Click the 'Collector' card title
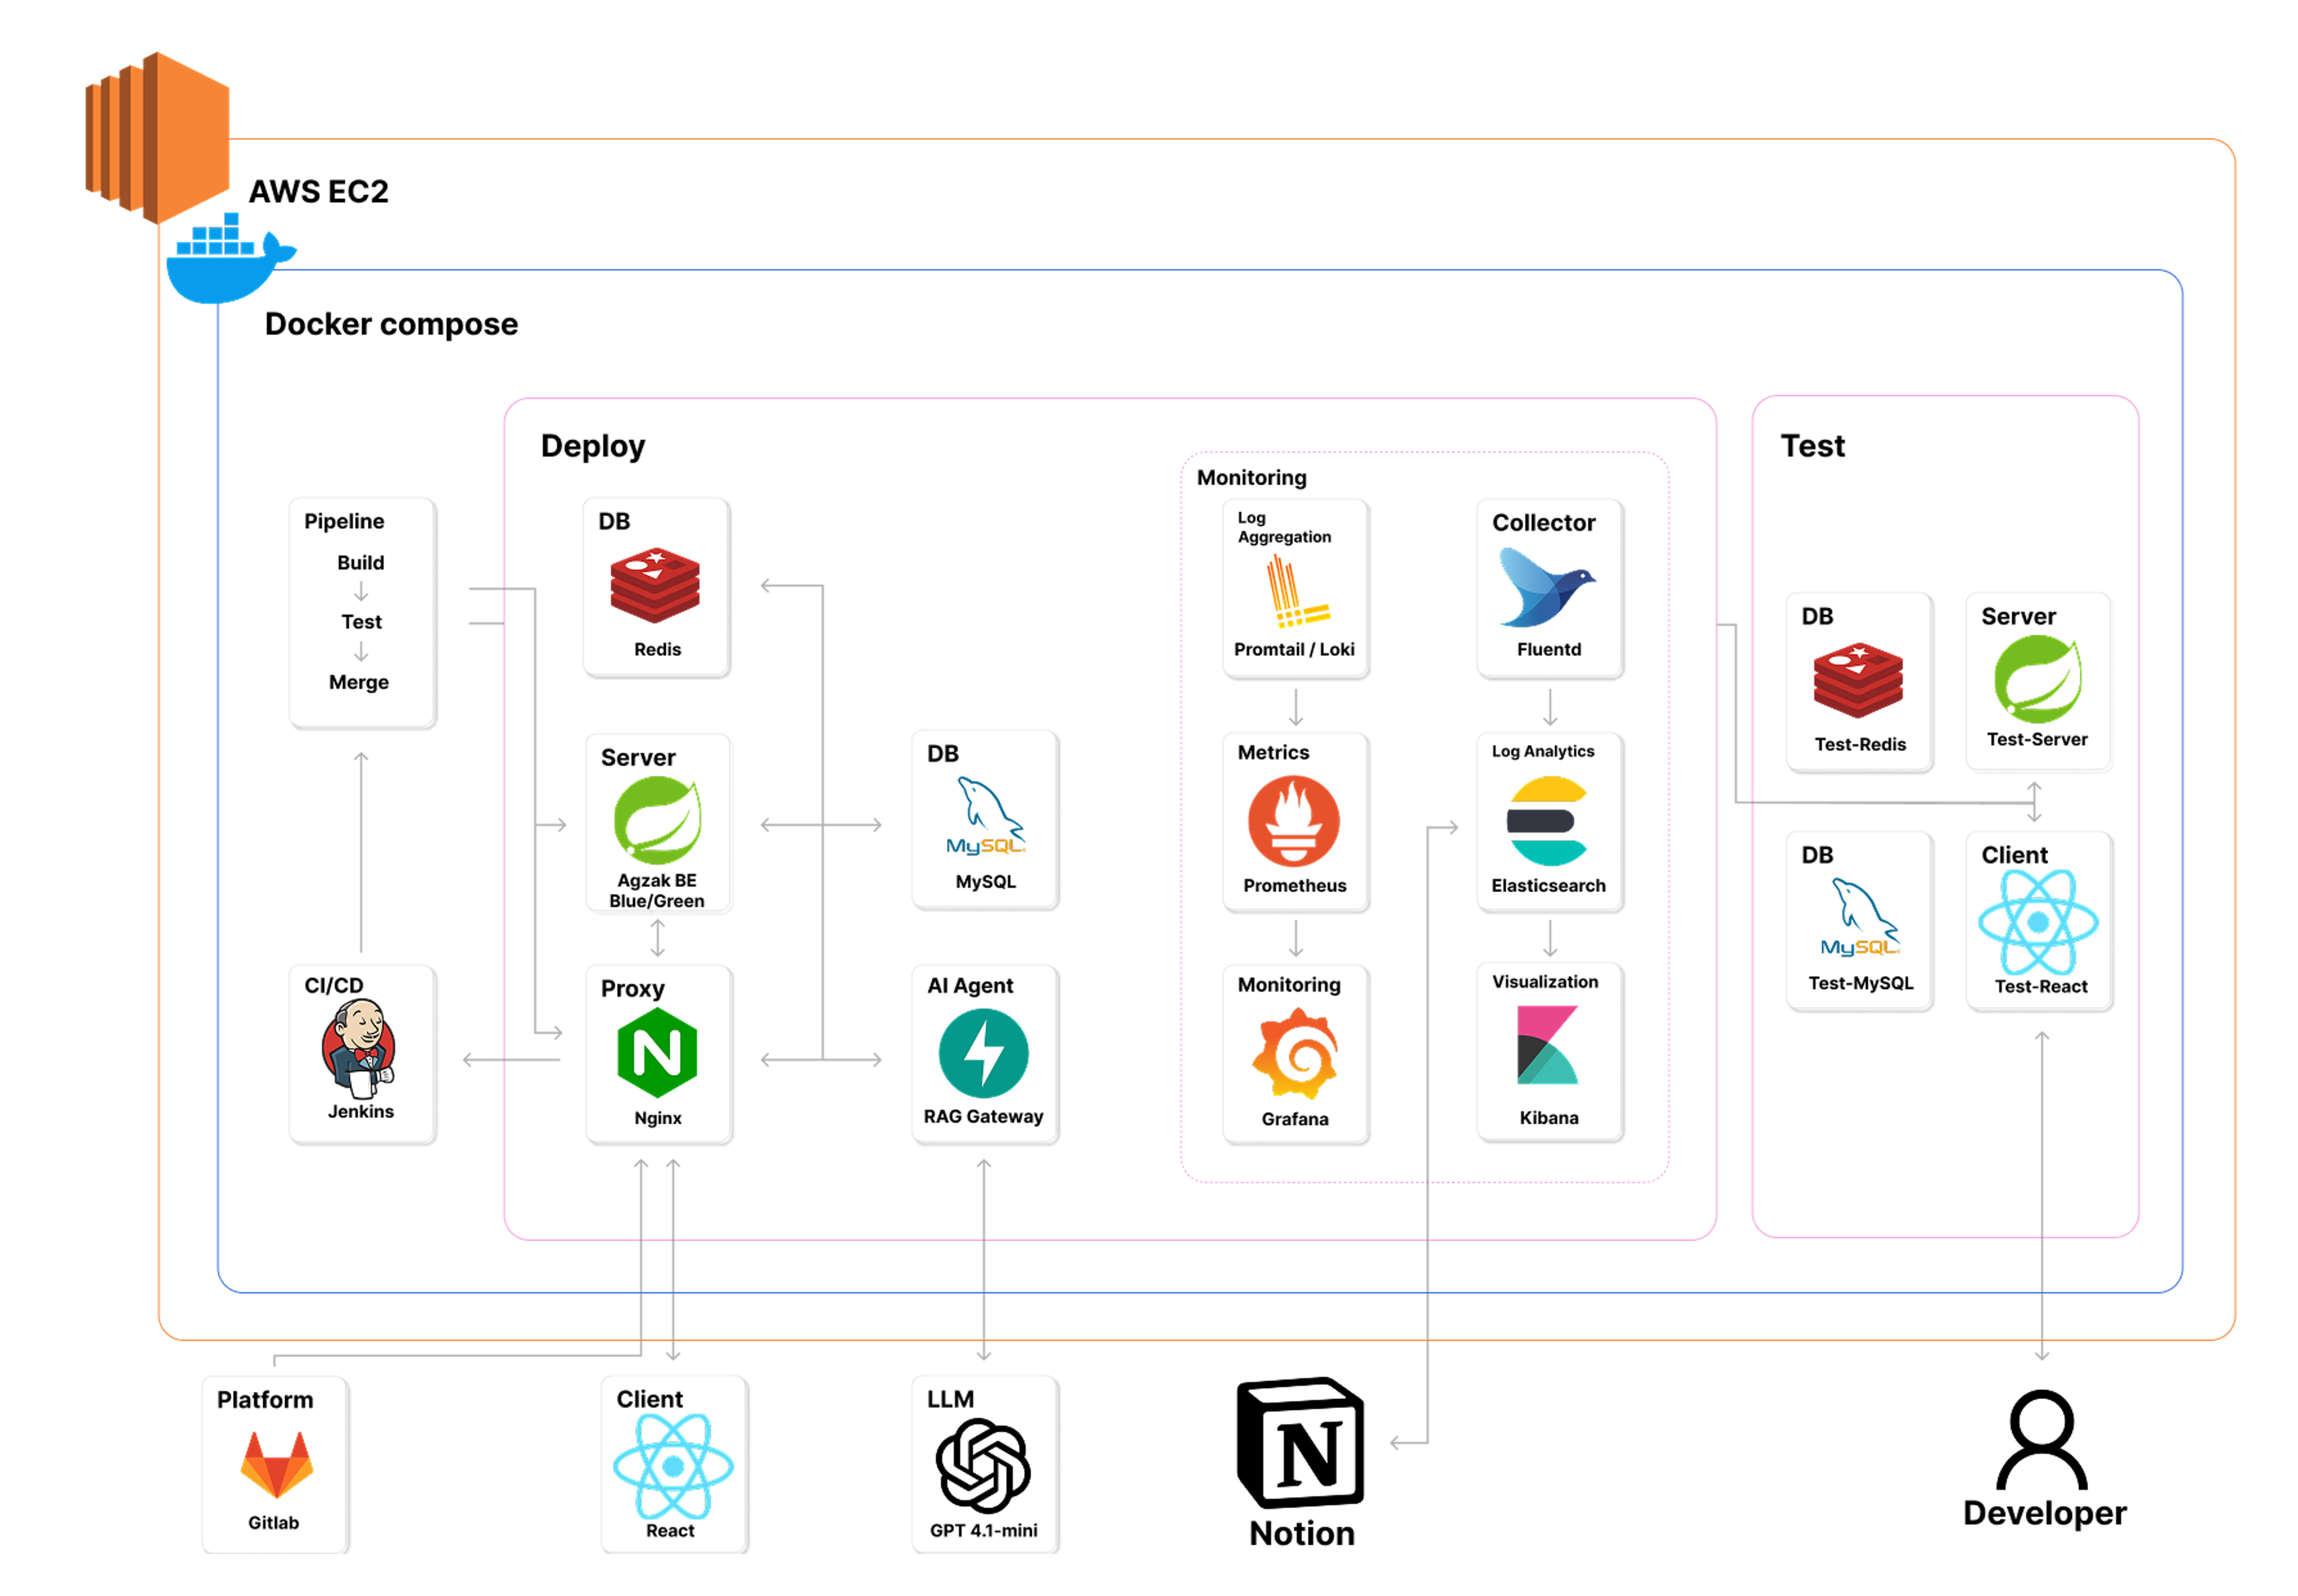The image size is (2298, 1596). (1543, 522)
